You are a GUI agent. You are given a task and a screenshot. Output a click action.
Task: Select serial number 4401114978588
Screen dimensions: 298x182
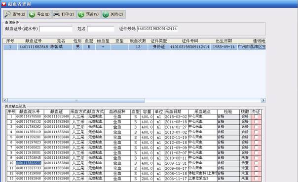pos(30,116)
